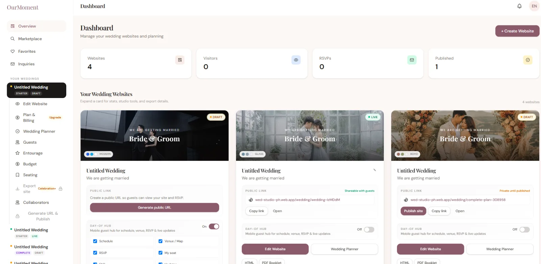Click the lock icon beside Celebration+
Image resolution: width=541 pixels, height=264 pixels.
61,189
